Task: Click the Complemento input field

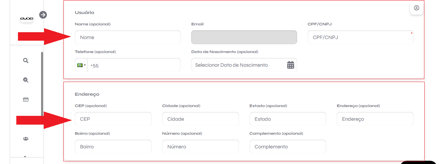Action: tap(288, 147)
